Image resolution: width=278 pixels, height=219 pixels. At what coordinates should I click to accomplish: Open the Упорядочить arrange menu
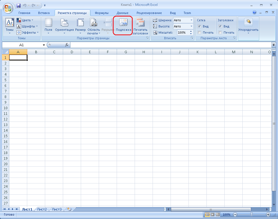[248, 26]
